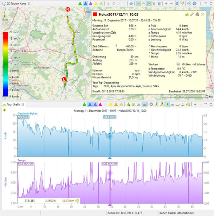Zoom in chart with plus icon
Viewport: 214px width, 216px height.
click(x=195, y=104)
